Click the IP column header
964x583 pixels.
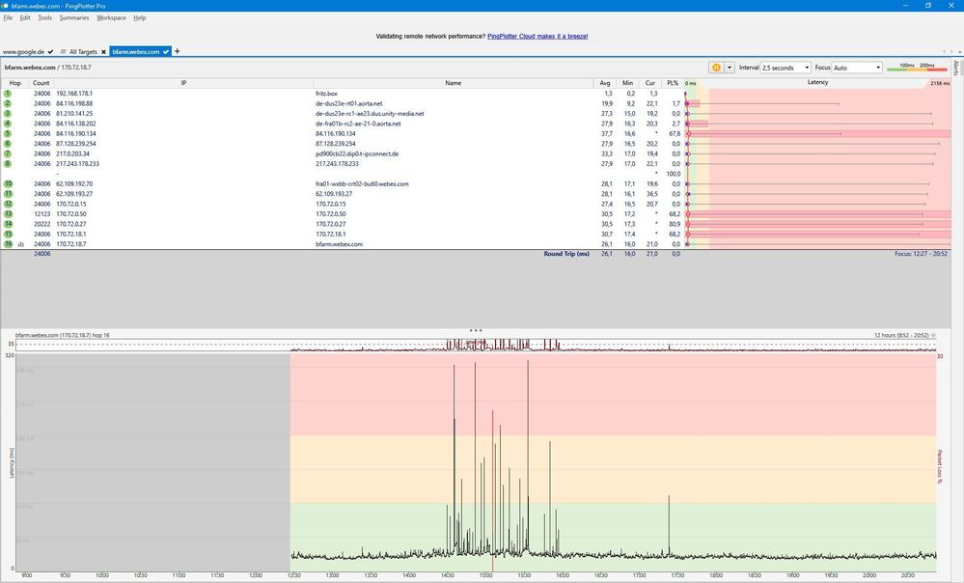click(x=183, y=83)
